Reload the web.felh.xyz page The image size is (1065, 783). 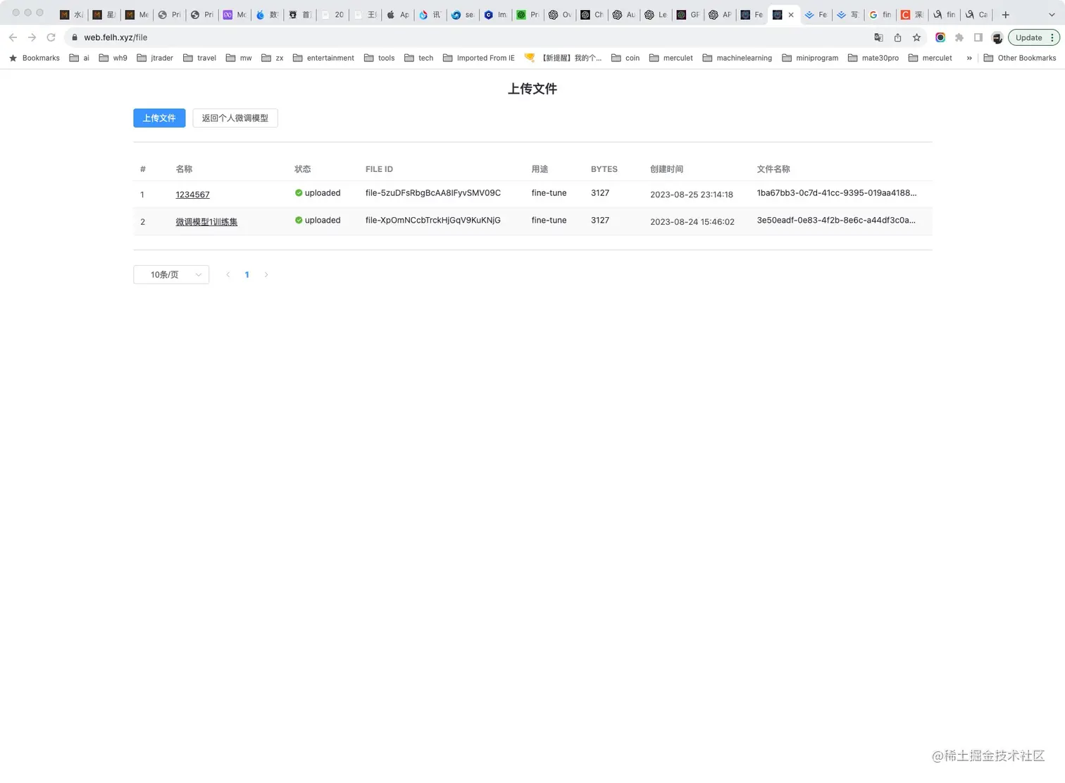pyautogui.click(x=51, y=37)
